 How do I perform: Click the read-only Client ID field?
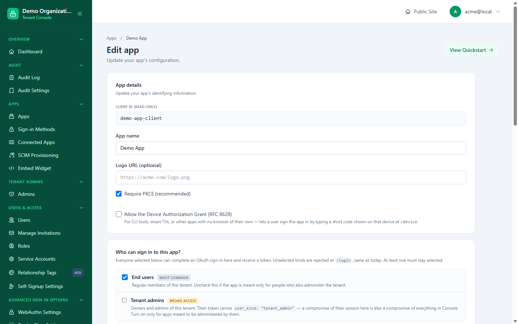(291, 118)
